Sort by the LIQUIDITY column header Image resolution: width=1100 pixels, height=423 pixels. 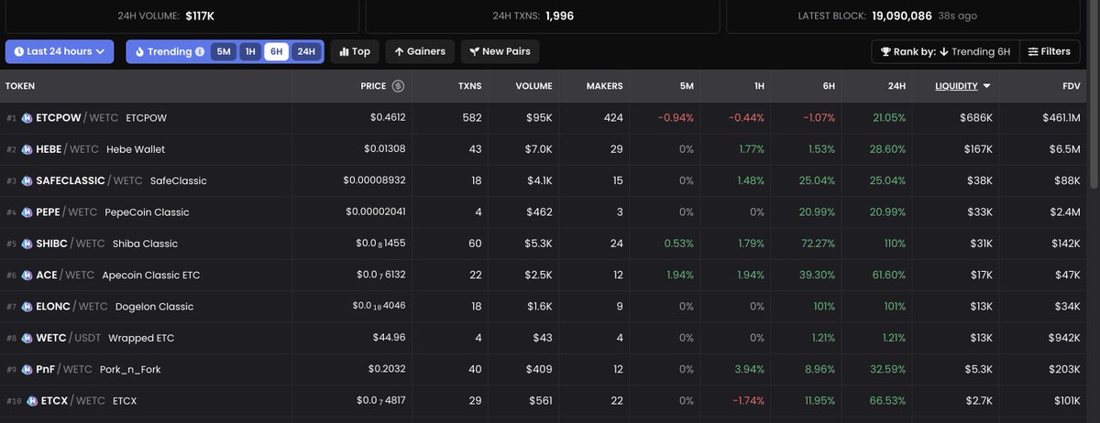point(962,86)
